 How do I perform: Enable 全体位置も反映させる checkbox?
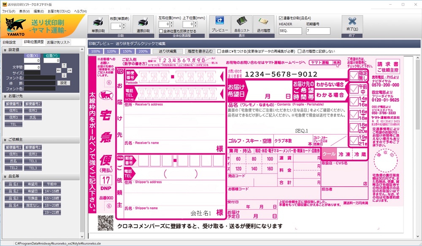point(161,31)
